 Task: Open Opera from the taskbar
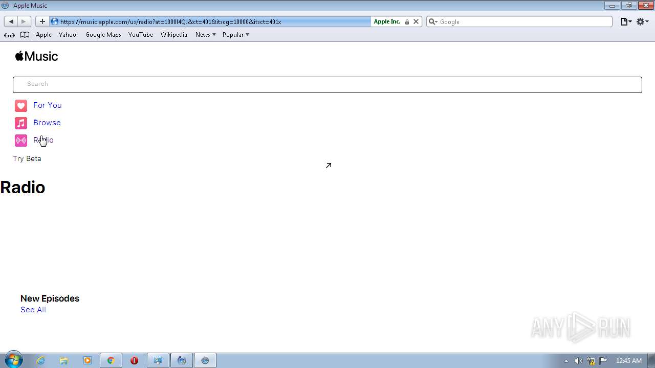click(134, 360)
